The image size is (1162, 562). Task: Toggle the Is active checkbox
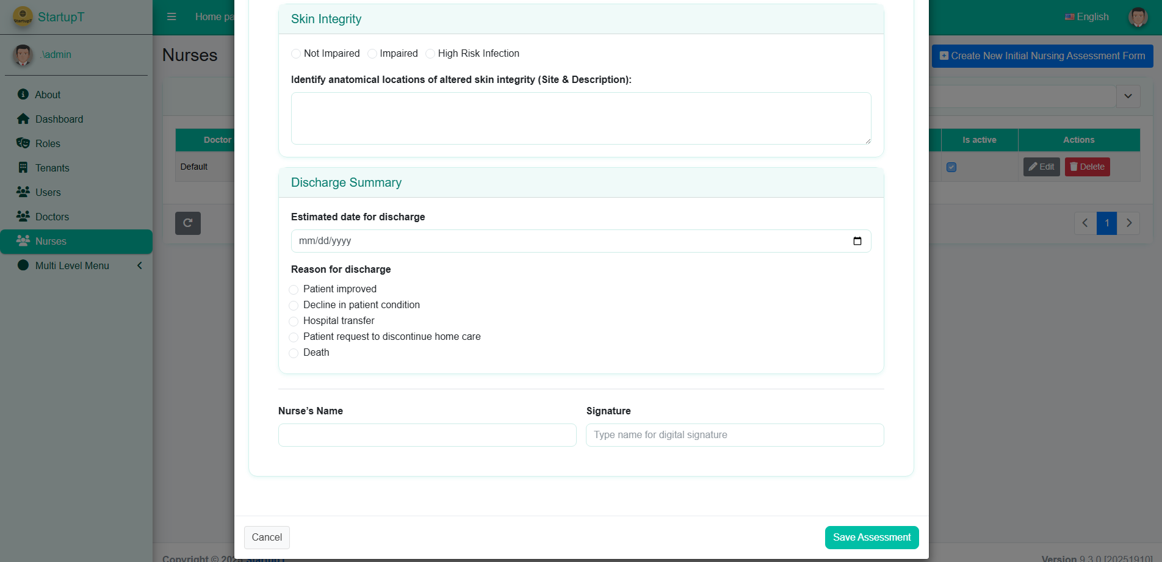coord(951,167)
